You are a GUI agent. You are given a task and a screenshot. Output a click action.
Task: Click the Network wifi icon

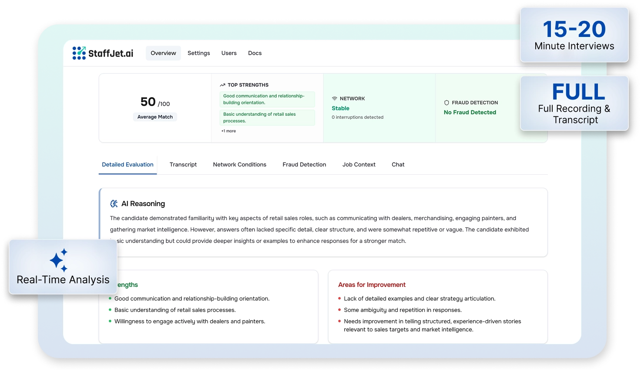[335, 99]
